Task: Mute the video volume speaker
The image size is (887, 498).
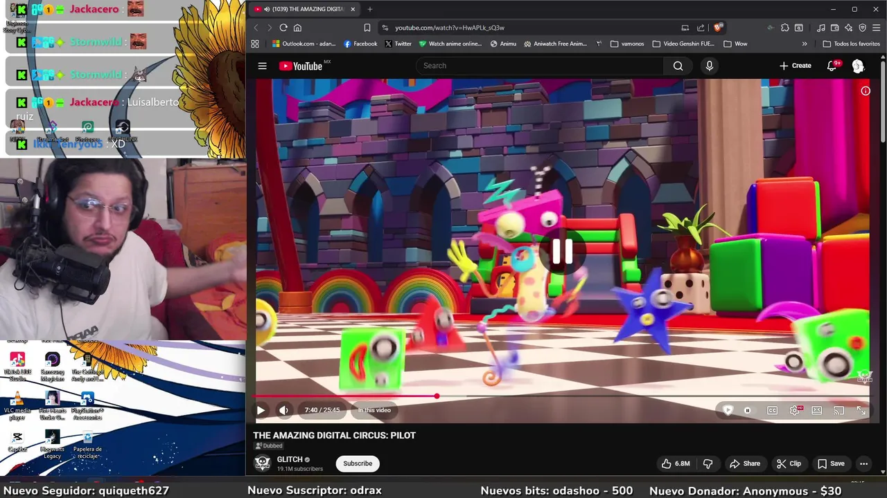Action: [283, 410]
